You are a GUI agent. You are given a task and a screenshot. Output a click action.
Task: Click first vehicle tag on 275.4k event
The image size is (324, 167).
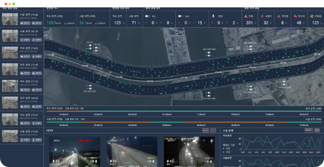click(x=25, y=23)
